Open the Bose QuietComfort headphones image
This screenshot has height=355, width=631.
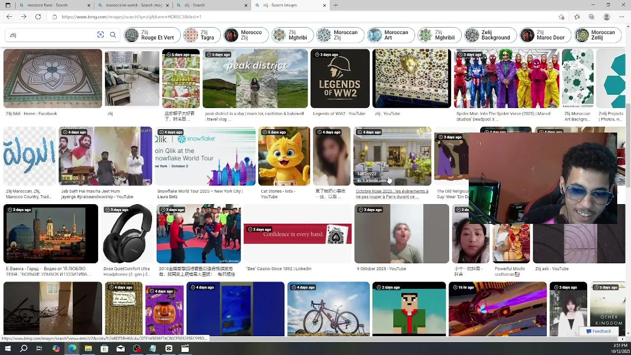127,234
